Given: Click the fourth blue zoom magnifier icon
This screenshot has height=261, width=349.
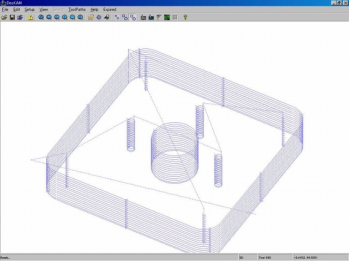Looking at the screenshot, I should (x=65, y=17).
